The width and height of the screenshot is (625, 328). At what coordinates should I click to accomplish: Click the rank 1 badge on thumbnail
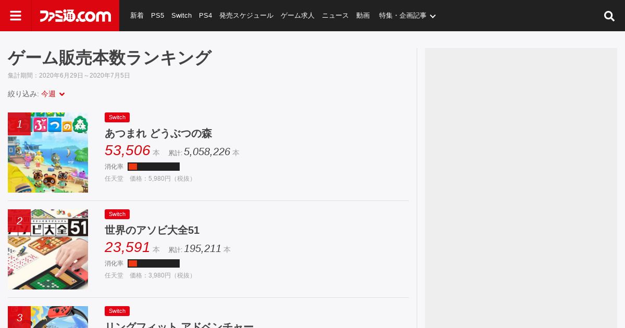tap(19, 124)
